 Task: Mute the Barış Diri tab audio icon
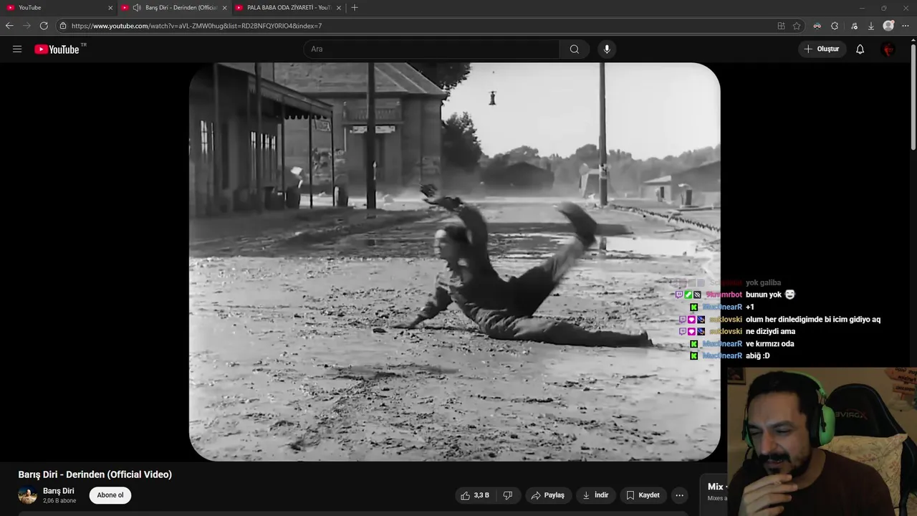pos(136,7)
